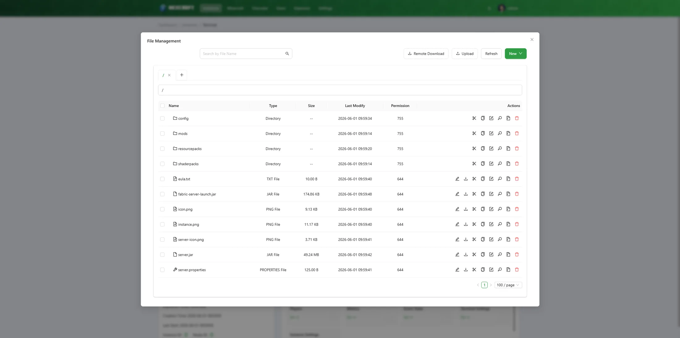Click the Permission column header
Image resolution: width=680 pixels, height=338 pixels.
tap(400, 106)
